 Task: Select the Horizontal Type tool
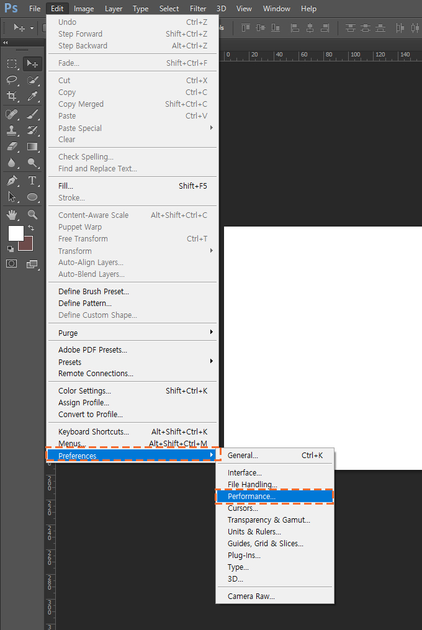32,181
